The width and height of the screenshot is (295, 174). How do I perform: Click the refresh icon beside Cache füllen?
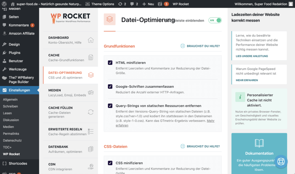91,112
